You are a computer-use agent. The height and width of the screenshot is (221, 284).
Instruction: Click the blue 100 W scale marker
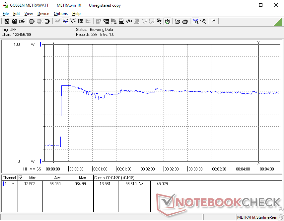click(40, 44)
